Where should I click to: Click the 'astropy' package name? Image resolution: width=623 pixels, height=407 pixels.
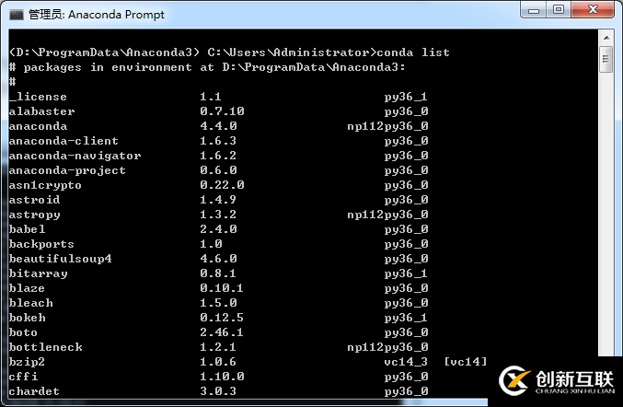pyautogui.click(x=34, y=215)
